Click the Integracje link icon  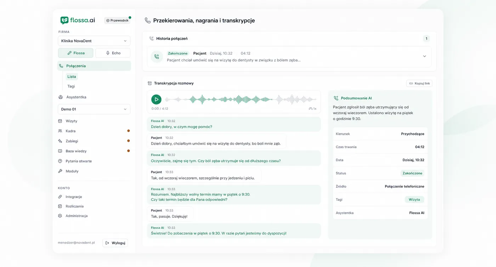tap(60, 197)
